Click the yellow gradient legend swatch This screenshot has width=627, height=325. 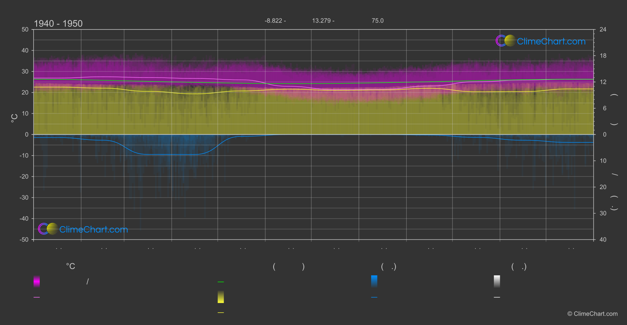coord(221,297)
